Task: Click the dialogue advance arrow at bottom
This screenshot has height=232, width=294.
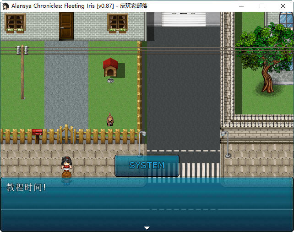Action: point(147,227)
